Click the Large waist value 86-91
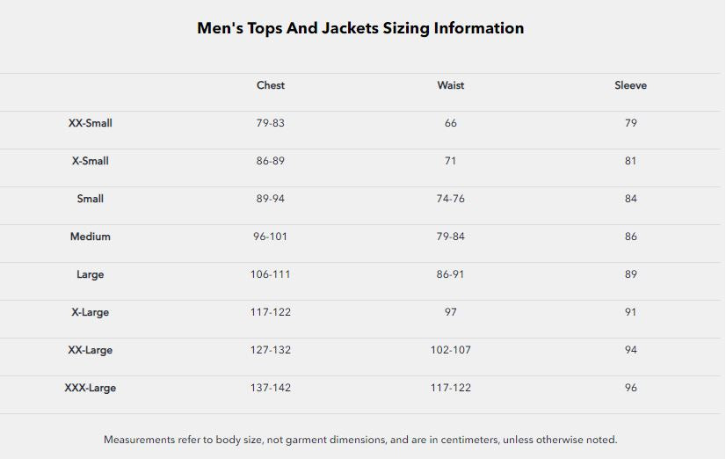 coord(451,274)
